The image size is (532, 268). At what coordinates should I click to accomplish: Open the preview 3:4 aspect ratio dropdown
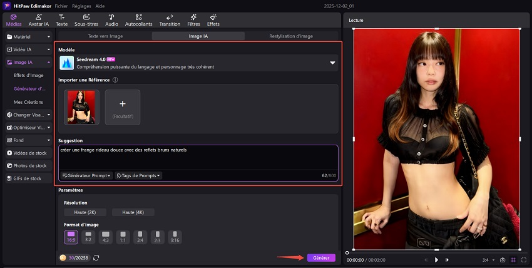pyautogui.click(x=487, y=259)
